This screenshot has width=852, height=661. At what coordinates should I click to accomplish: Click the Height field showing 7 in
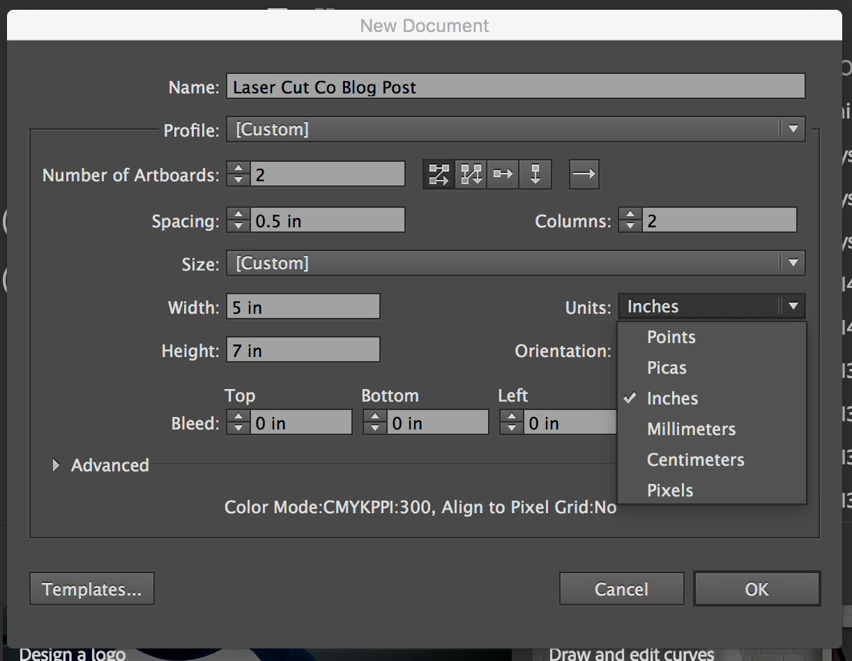(303, 350)
